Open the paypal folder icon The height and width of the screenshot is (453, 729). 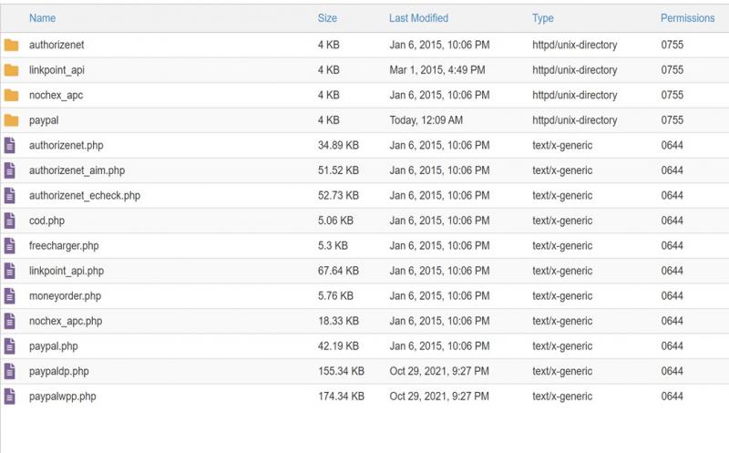(x=11, y=120)
